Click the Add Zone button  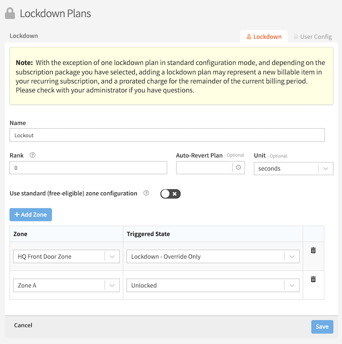click(31, 215)
